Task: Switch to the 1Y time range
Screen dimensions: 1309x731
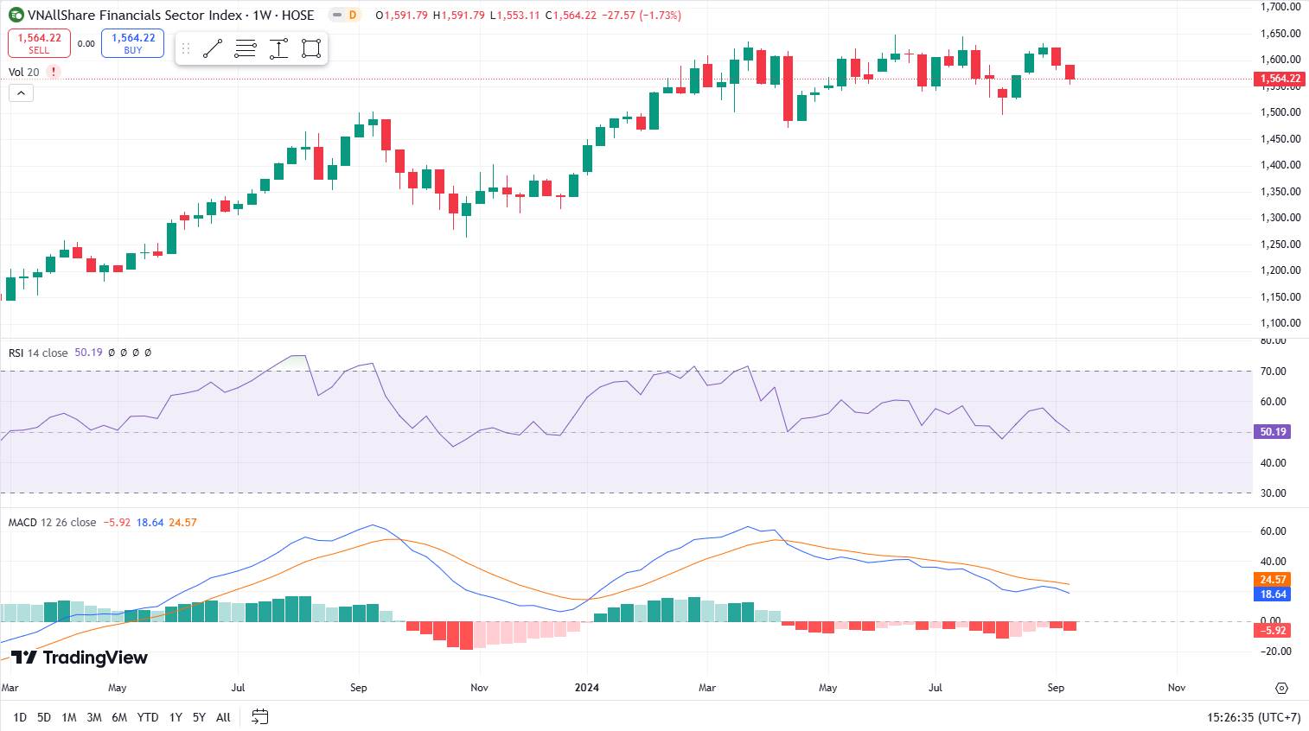Action: click(x=176, y=717)
